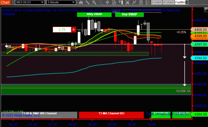Click the T3 20 & SMA 200 Channel button

click(39, 115)
